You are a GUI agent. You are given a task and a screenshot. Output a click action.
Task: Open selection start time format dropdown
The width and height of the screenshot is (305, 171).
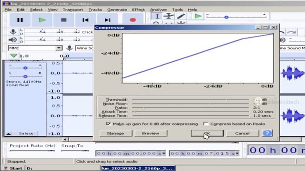click(x=164, y=153)
